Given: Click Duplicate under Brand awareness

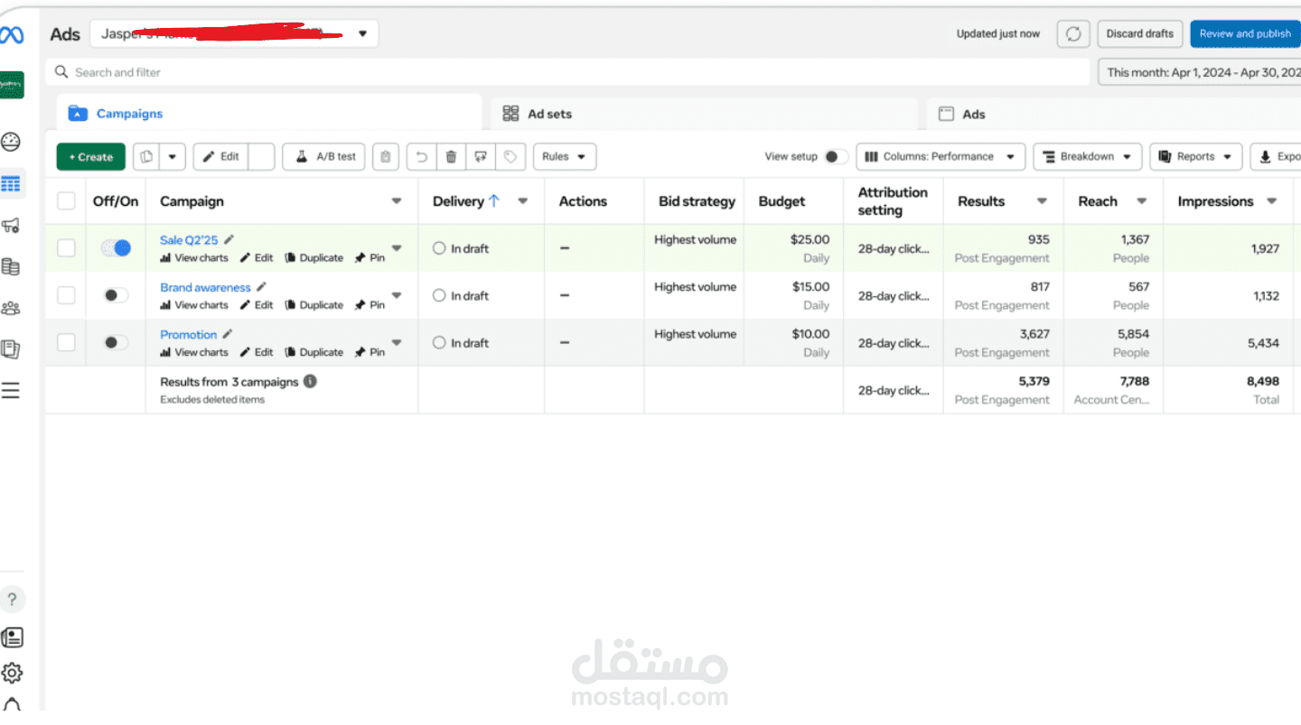Looking at the screenshot, I should [314, 305].
